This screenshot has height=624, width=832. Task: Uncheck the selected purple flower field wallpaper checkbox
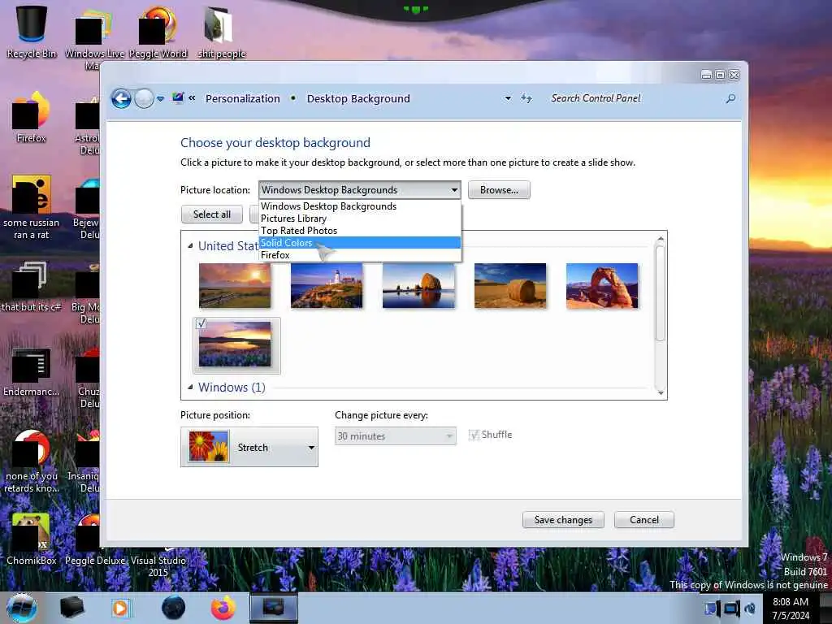click(201, 323)
